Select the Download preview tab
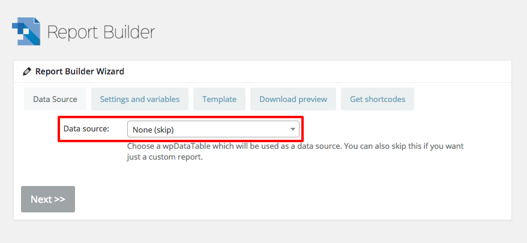 pos(293,99)
